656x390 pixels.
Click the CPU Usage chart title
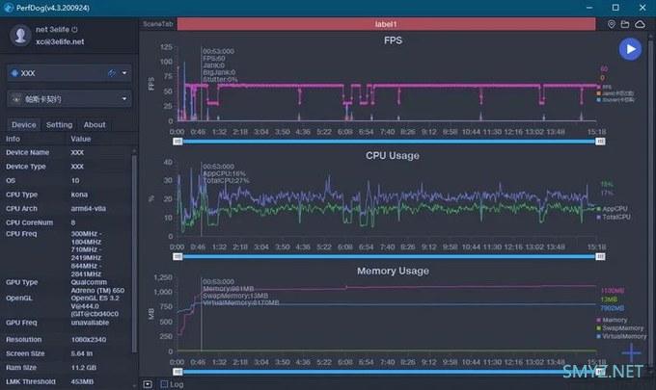393,156
